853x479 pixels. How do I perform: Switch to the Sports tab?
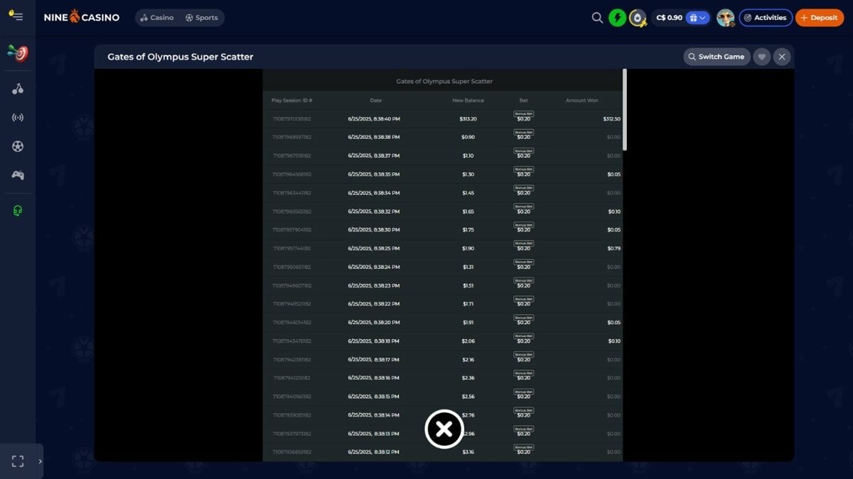click(202, 18)
